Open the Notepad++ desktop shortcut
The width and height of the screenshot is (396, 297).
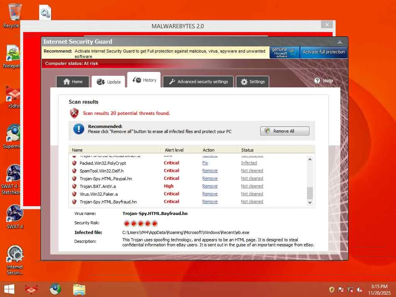click(12, 56)
